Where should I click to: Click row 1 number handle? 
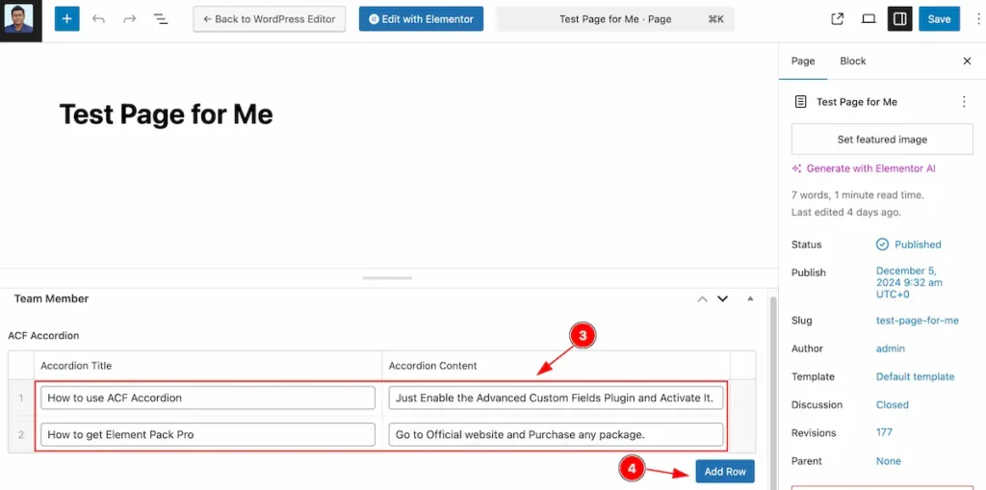[x=21, y=398]
